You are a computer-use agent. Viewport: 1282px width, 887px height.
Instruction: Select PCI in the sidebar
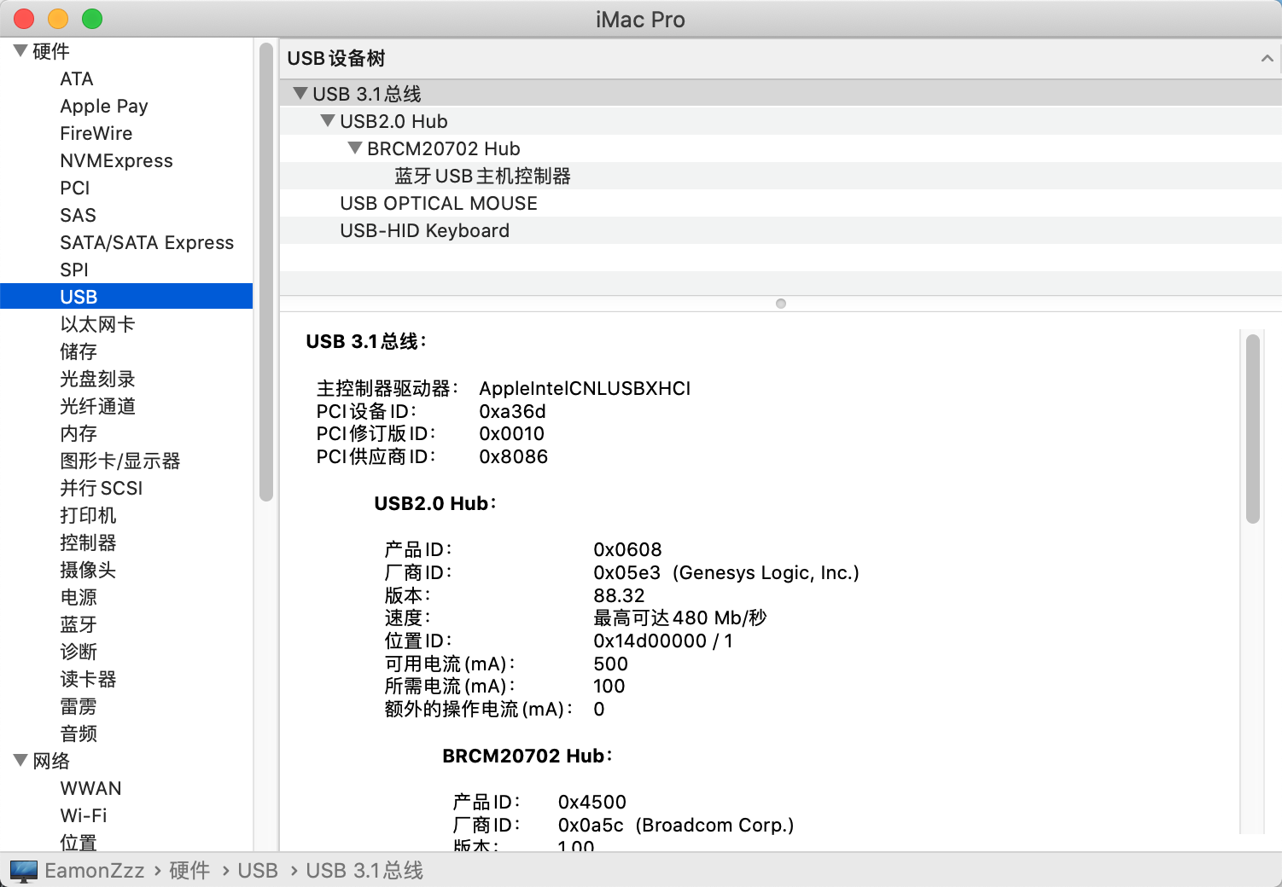(75, 188)
